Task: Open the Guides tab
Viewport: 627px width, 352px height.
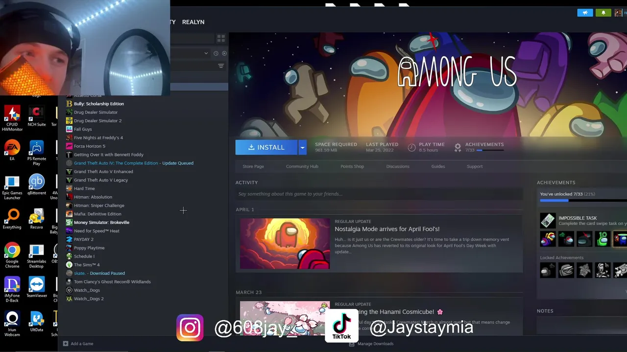Action: [438, 166]
